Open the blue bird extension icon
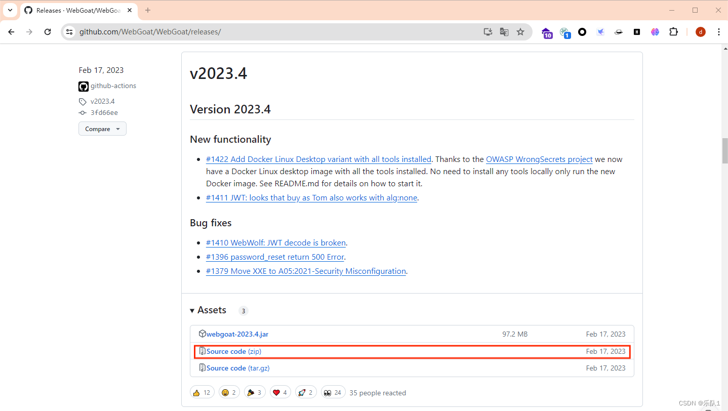 [x=600, y=32]
